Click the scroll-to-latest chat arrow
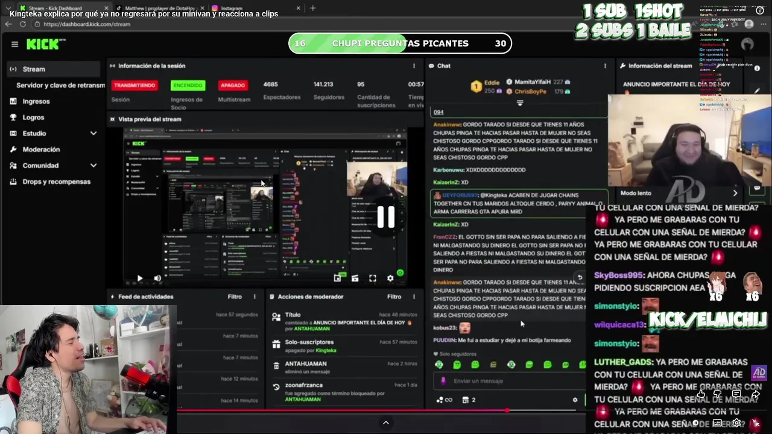This screenshot has height=434, width=772. pyautogui.click(x=580, y=277)
